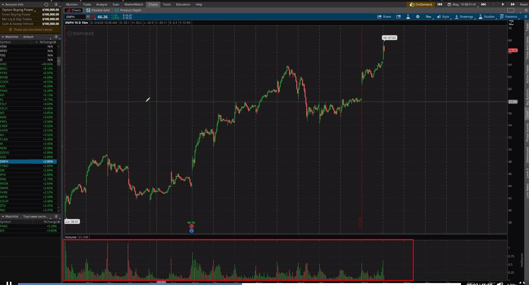Open the 15m timeframe dropdown
The width and height of the screenshot is (529, 285).
click(428, 17)
